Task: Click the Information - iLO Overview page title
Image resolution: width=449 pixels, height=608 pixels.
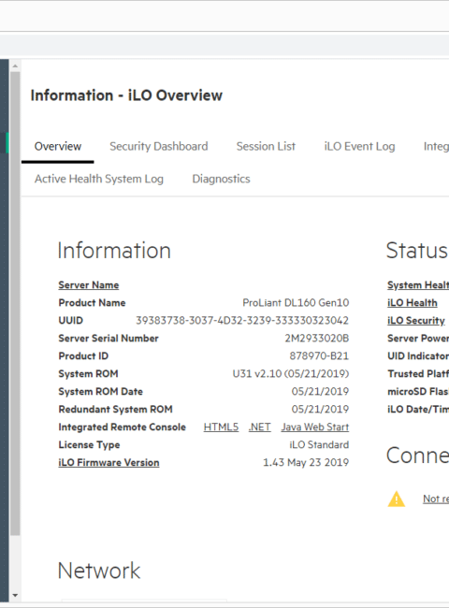Action: [x=126, y=95]
